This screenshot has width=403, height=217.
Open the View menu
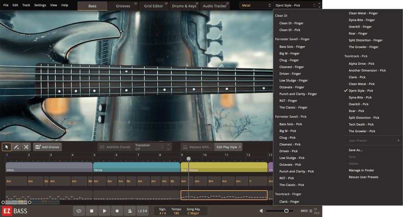54,5
